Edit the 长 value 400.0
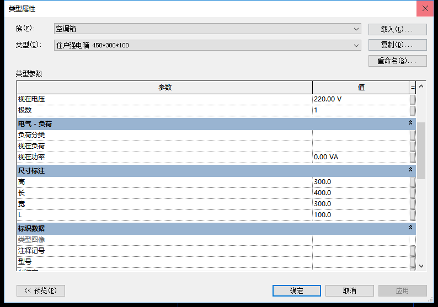The height and width of the screenshot is (307, 438). click(x=361, y=193)
